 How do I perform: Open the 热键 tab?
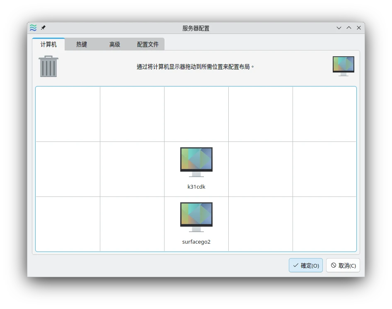[82, 44]
